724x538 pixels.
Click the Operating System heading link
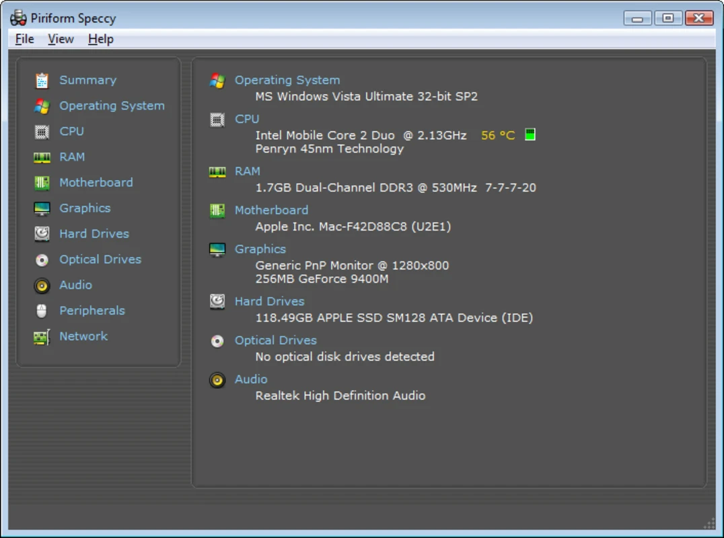[287, 79]
